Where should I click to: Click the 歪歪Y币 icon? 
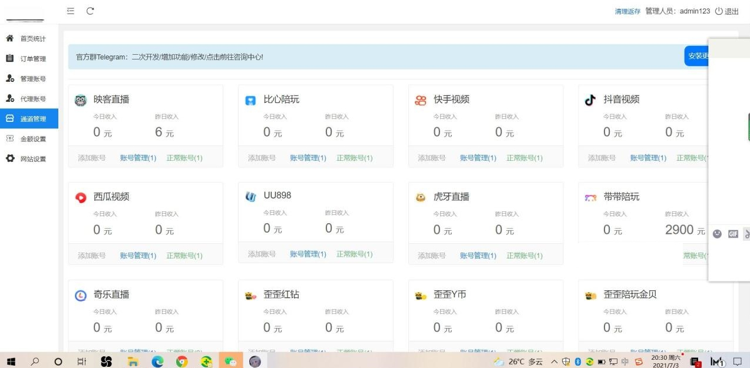[421, 296]
